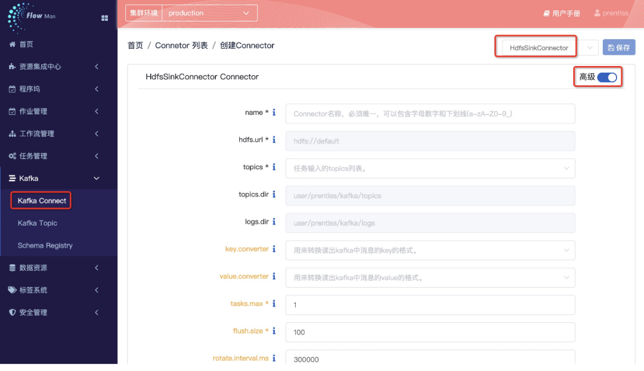Viewport: 644px width, 371px height.
Task: Click the user avatar icon near prentiss
Action: coord(597,13)
